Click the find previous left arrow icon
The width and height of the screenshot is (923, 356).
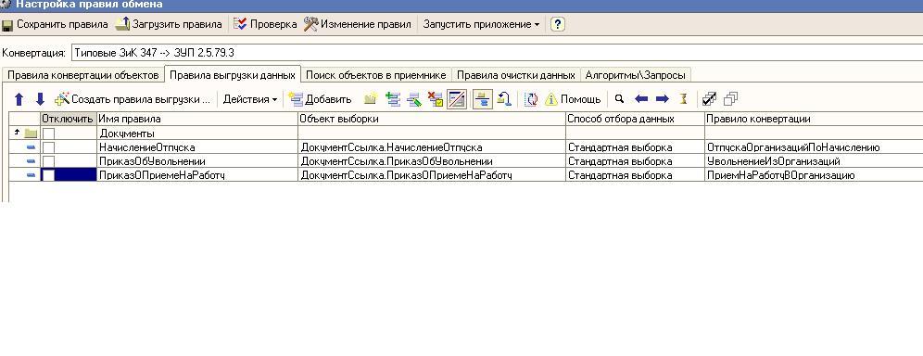tap(641, 99)
